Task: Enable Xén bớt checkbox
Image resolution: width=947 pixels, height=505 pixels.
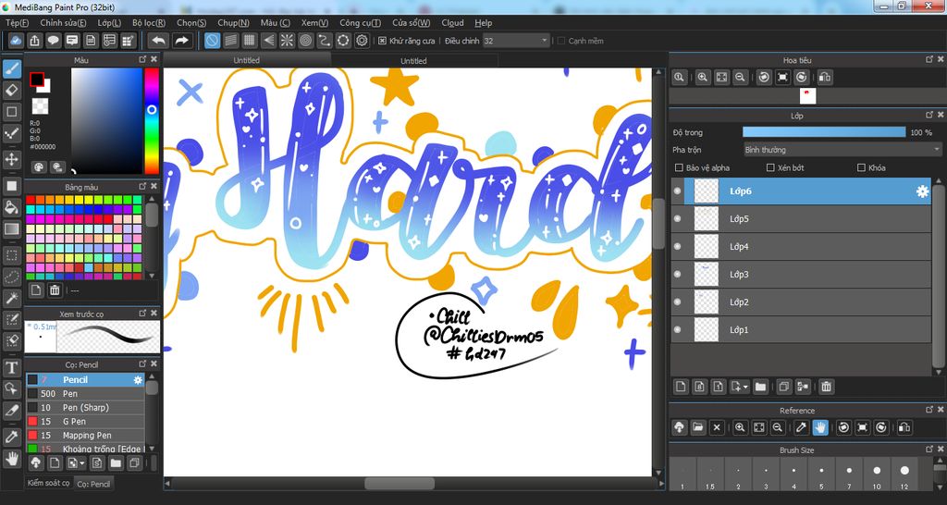Action: [x=770, y=167]
